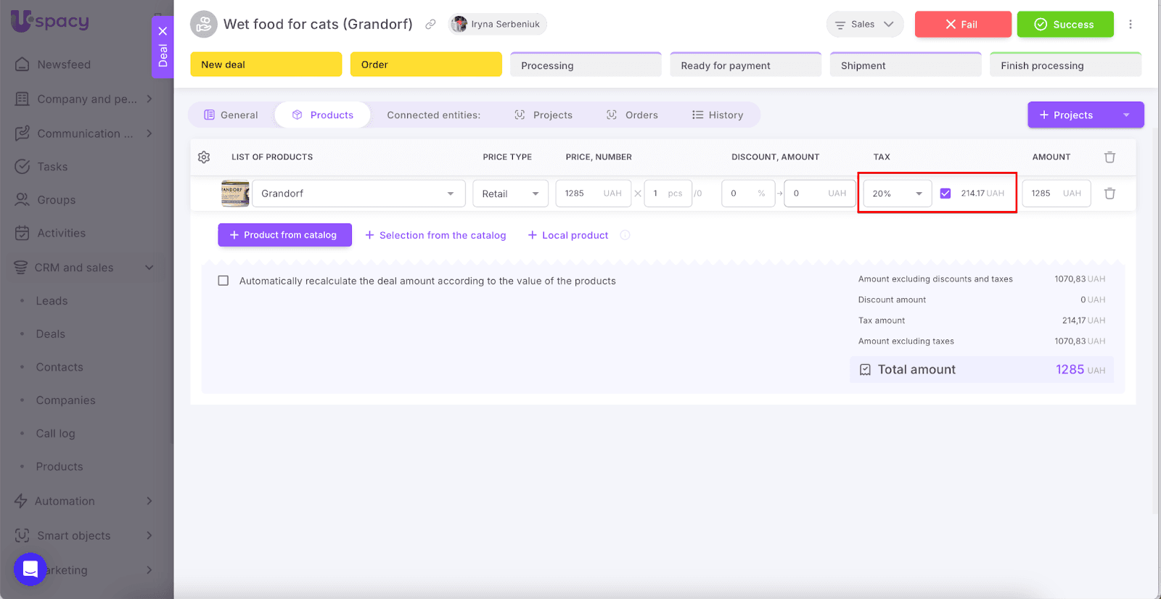Expand the Retail price type dropdown
Viewport: 1161px width, 599px height.
(510, 194)
